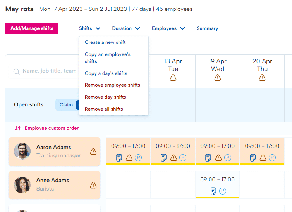
Task: Open Aaron Adams profile photo
Action: point(22,151)
